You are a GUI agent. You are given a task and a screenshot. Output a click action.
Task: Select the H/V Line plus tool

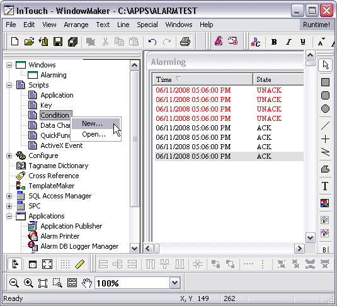(325, 139)
